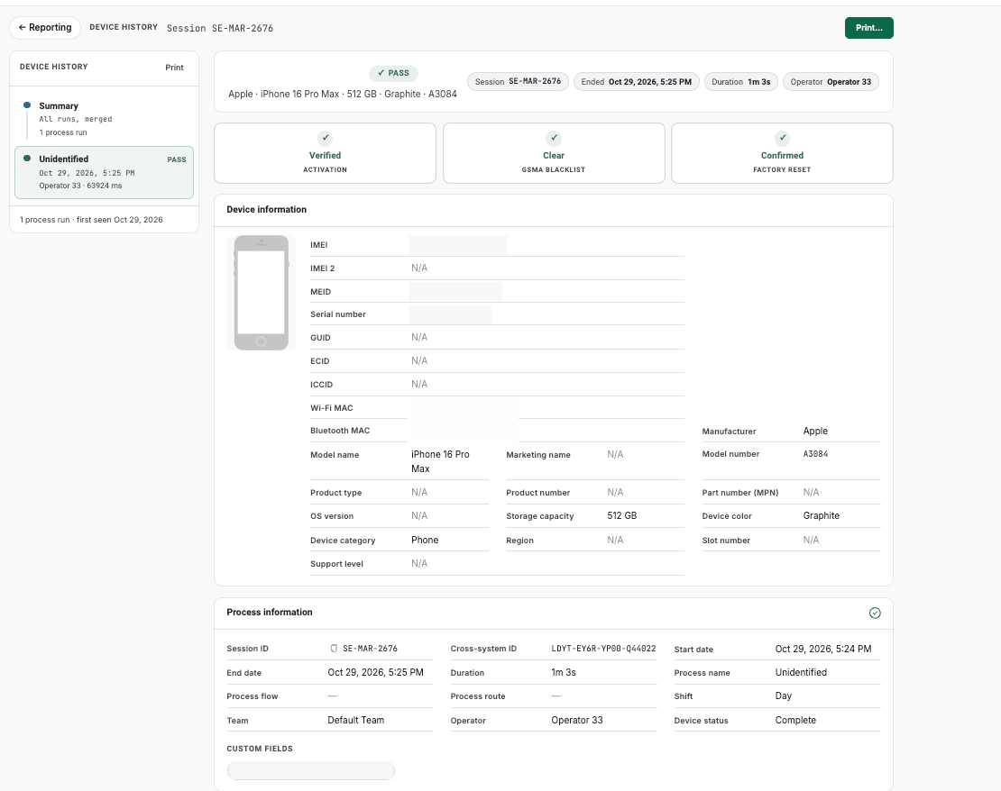
Task: Open the Clear GSMA Blacklist card
Action: [554, 153]
